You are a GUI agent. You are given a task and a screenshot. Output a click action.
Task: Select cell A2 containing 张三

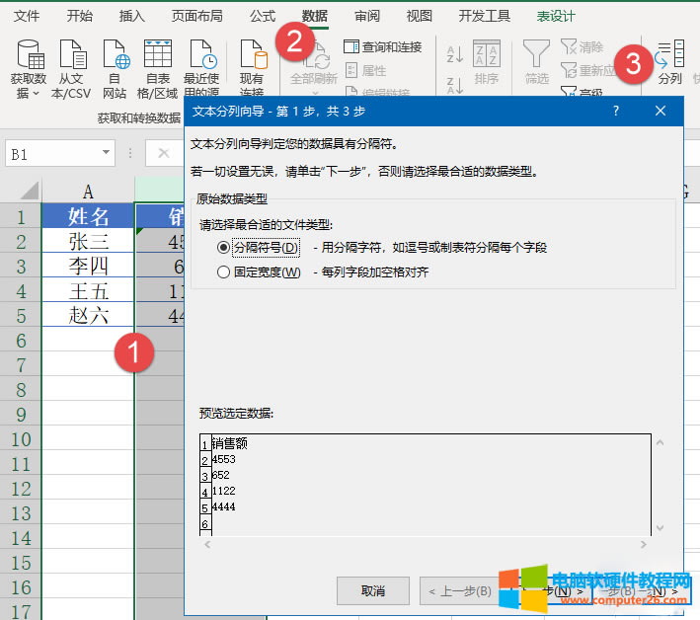[x=88, y=241]
